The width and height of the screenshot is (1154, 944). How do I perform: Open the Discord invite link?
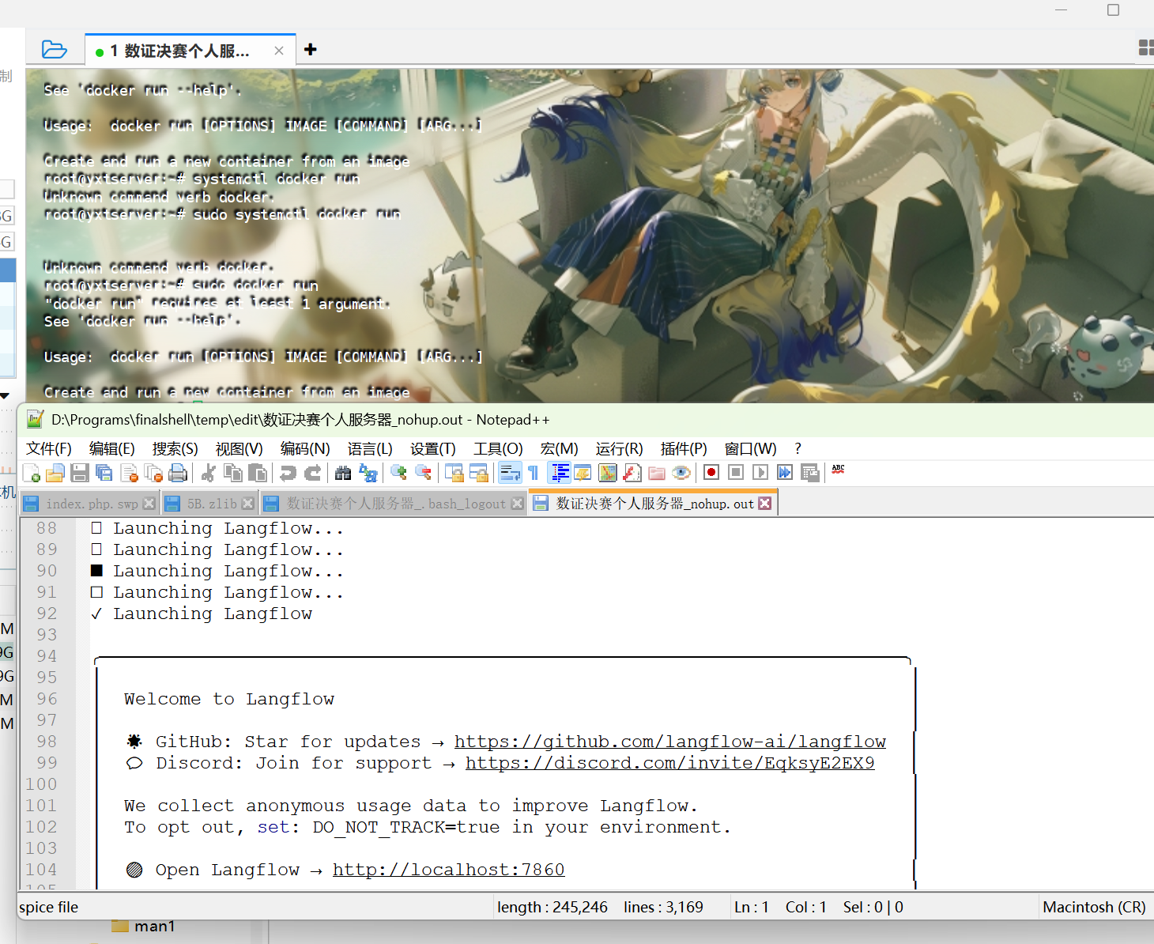[x=670, y=763]
